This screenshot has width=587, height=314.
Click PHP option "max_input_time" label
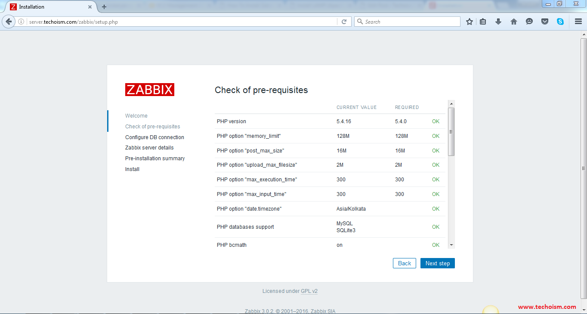click(251, 194)
